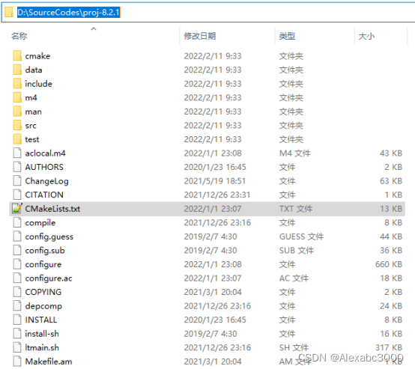Click the M4 文件 type cell
This screenshot has height=369, width=415.
pos(295,153)
